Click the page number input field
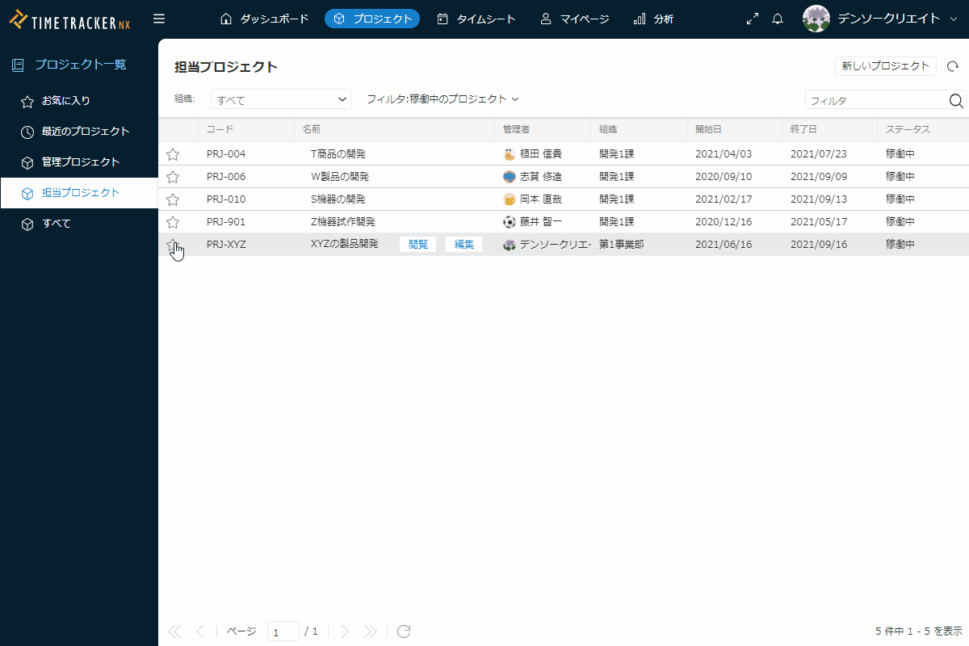This screenshot has width=969, height=646. (x=283, y=631)
